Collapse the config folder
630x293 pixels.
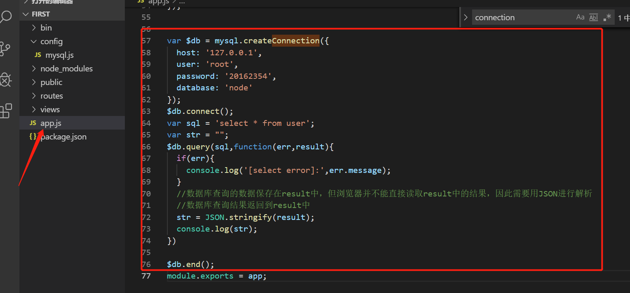(x=34, y=41)
